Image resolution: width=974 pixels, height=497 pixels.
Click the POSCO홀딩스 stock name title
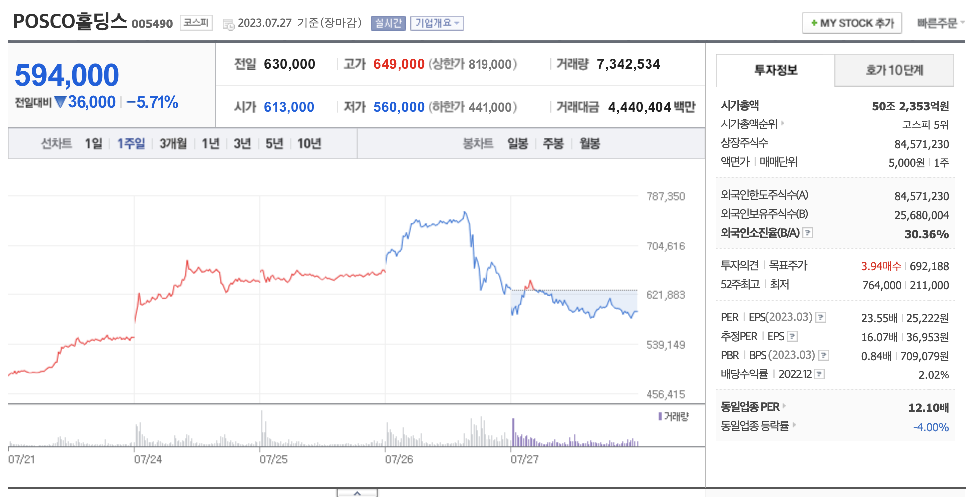(70, 21)
